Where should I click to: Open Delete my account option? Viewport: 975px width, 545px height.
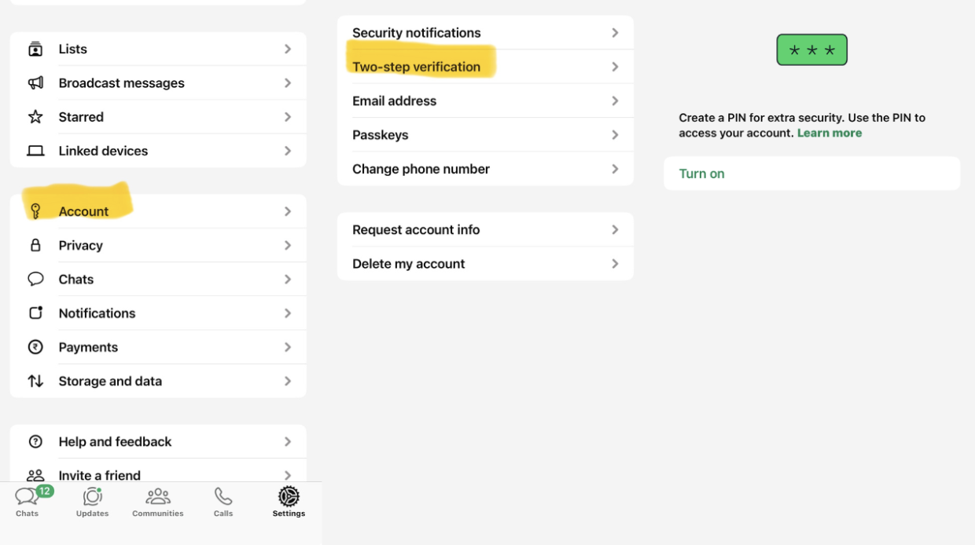click(408, 264)
